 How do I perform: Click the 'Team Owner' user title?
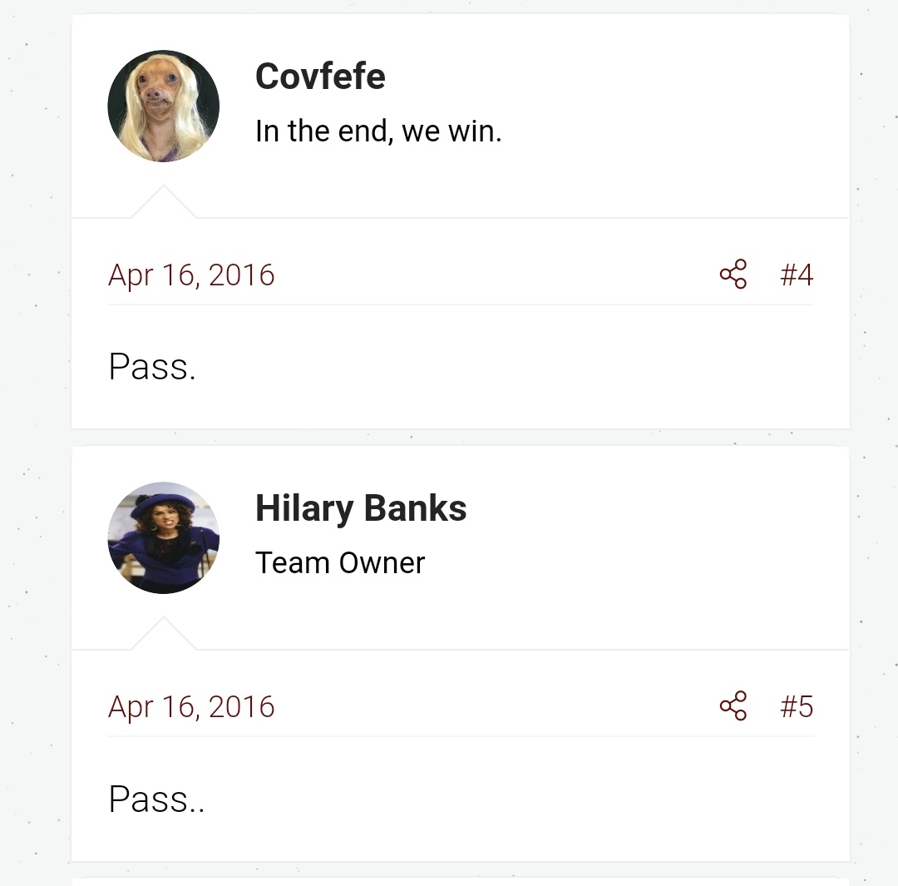click(x=340, y=562)
